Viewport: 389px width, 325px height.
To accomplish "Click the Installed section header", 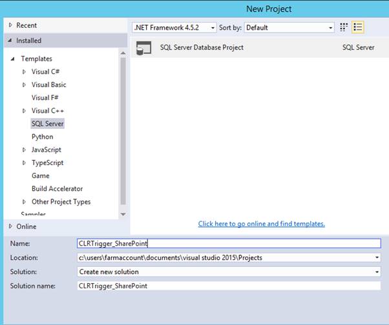I will (65, 41).
